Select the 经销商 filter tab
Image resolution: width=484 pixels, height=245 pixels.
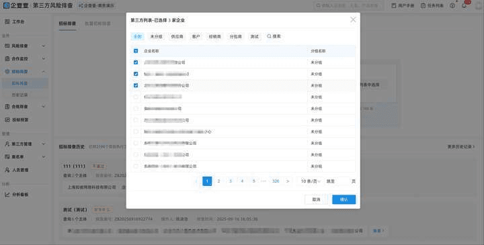(215, 36)
